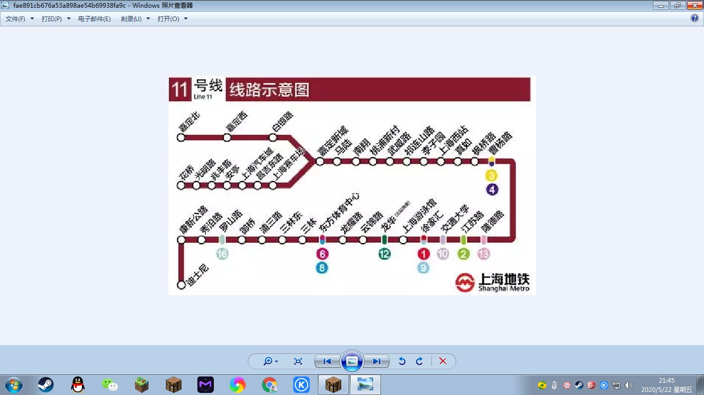Click the 电子邮件(E) toolbar command
This screenshot has height=395, width=704.
click(94, 19)
